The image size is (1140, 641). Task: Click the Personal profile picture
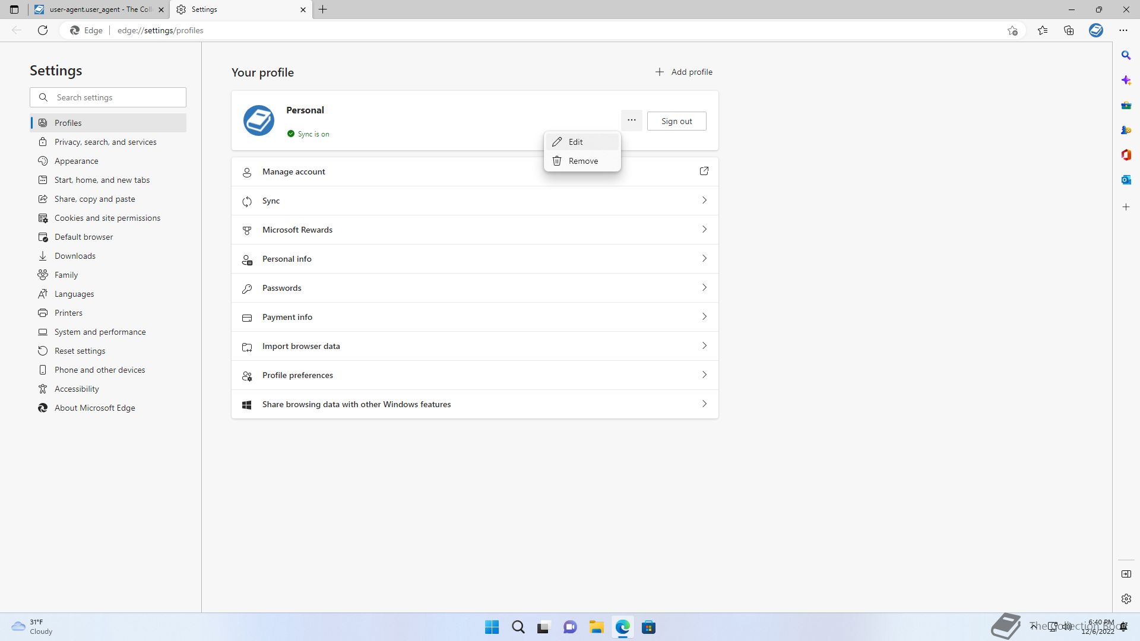[x=259, y=120]
